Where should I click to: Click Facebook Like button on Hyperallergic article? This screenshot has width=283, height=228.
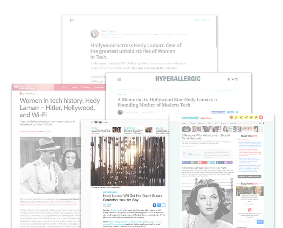pyautogui.click(x=216, y=112)
